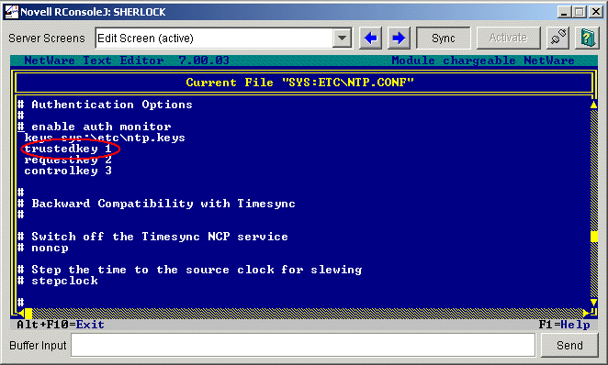Screen dimensions: 608x365
Task: Click the 'requestkey 2' line
Action: 68,160
